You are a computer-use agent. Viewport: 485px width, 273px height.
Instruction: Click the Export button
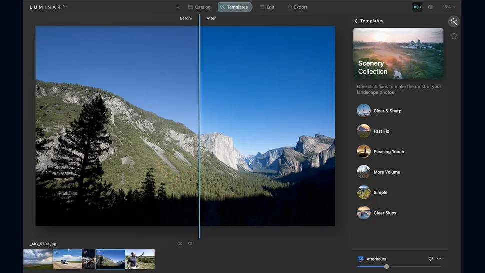(x=297, y=7)
